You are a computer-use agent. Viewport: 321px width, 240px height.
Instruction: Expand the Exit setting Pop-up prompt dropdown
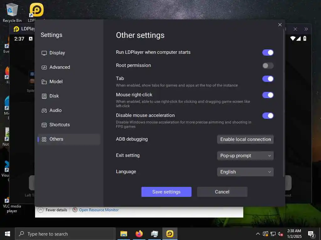point(245,156)
